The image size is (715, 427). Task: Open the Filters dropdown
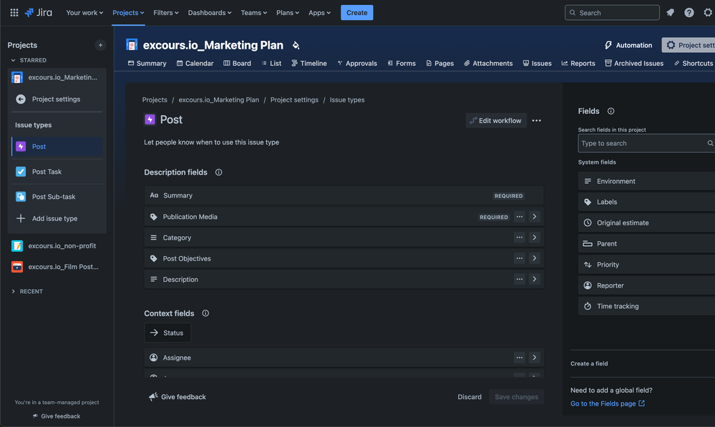pyautogui.click(x=166, y=13)
